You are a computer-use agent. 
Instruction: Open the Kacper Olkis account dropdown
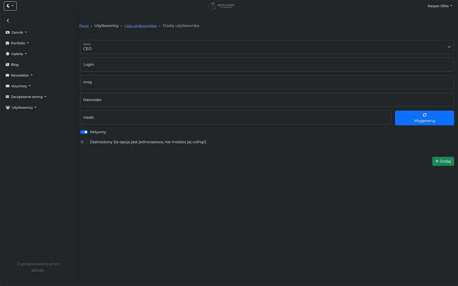[440, 6]
